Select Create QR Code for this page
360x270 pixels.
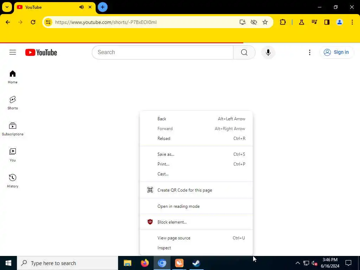(196, 190)
